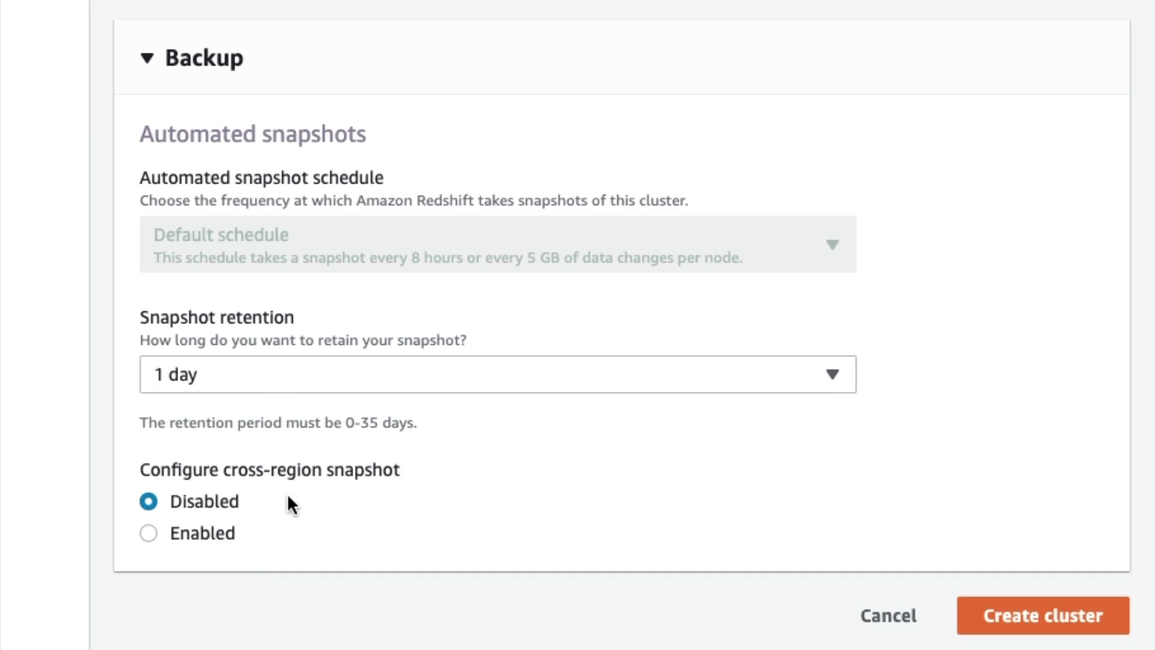Image resolution: width=1155 pixels, height=650 pixels.
Task: Click the "Enabled" option label
Action: 203,533
